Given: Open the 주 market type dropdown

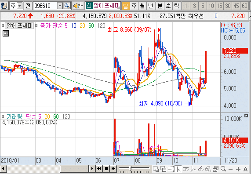Looking at the screenshot, I should click(x=20, y=6).
